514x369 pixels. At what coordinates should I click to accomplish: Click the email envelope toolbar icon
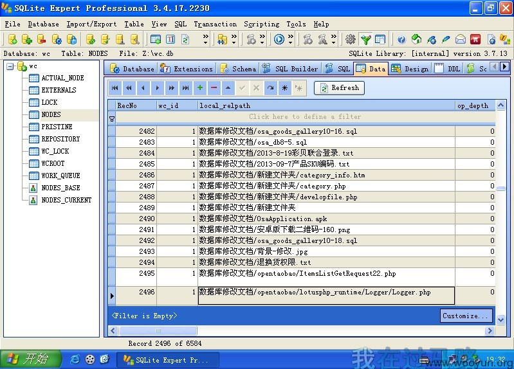[x=461, y=39]
